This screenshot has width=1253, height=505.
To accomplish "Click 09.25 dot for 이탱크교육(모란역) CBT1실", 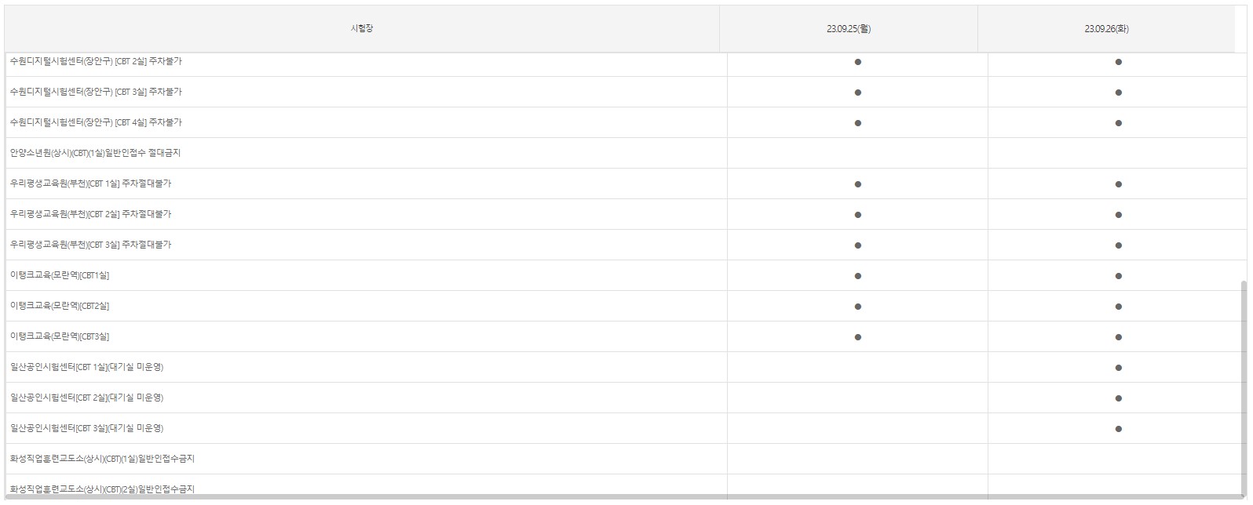I will (x=857, y=276).
